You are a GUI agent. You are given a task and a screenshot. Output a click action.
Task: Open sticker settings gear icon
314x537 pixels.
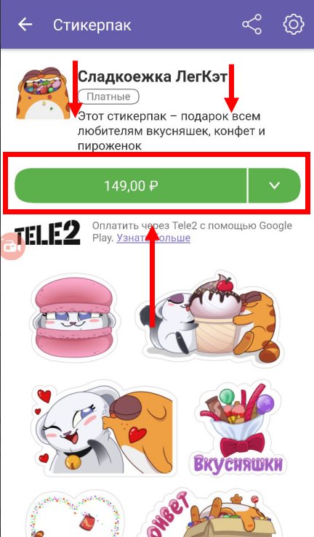coord(294,24)
